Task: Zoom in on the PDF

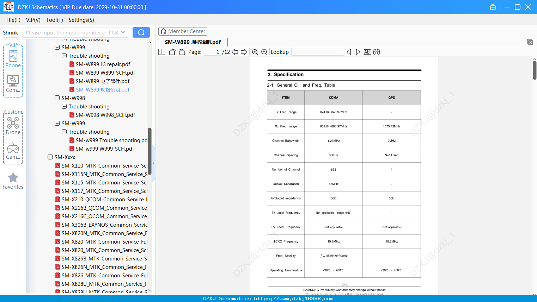Action: tap(255, 52)
